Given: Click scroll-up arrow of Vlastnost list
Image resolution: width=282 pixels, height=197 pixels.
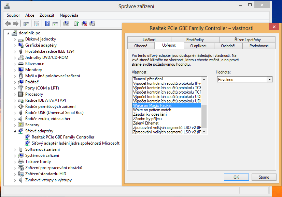Looking at the screenshot, I should click(204, 80).
